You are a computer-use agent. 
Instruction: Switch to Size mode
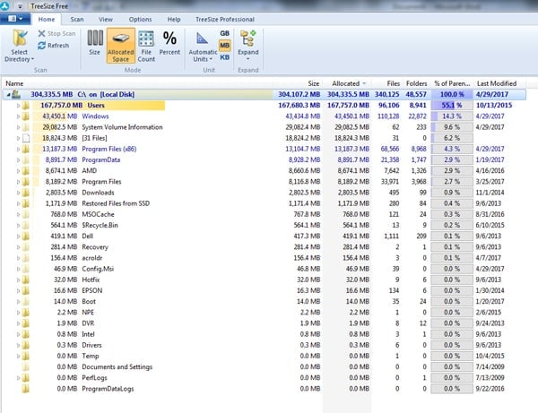95,42
